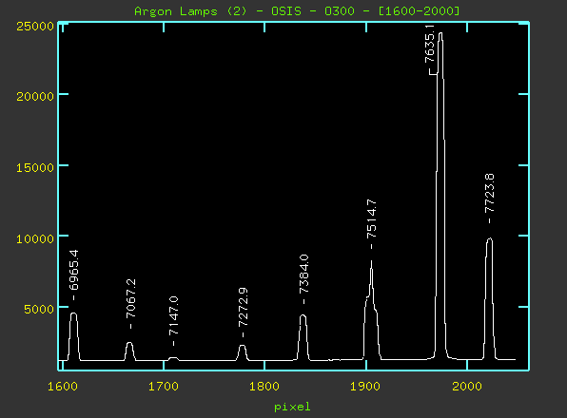Click the 10000 y-axis tick label

click(35, 238)
